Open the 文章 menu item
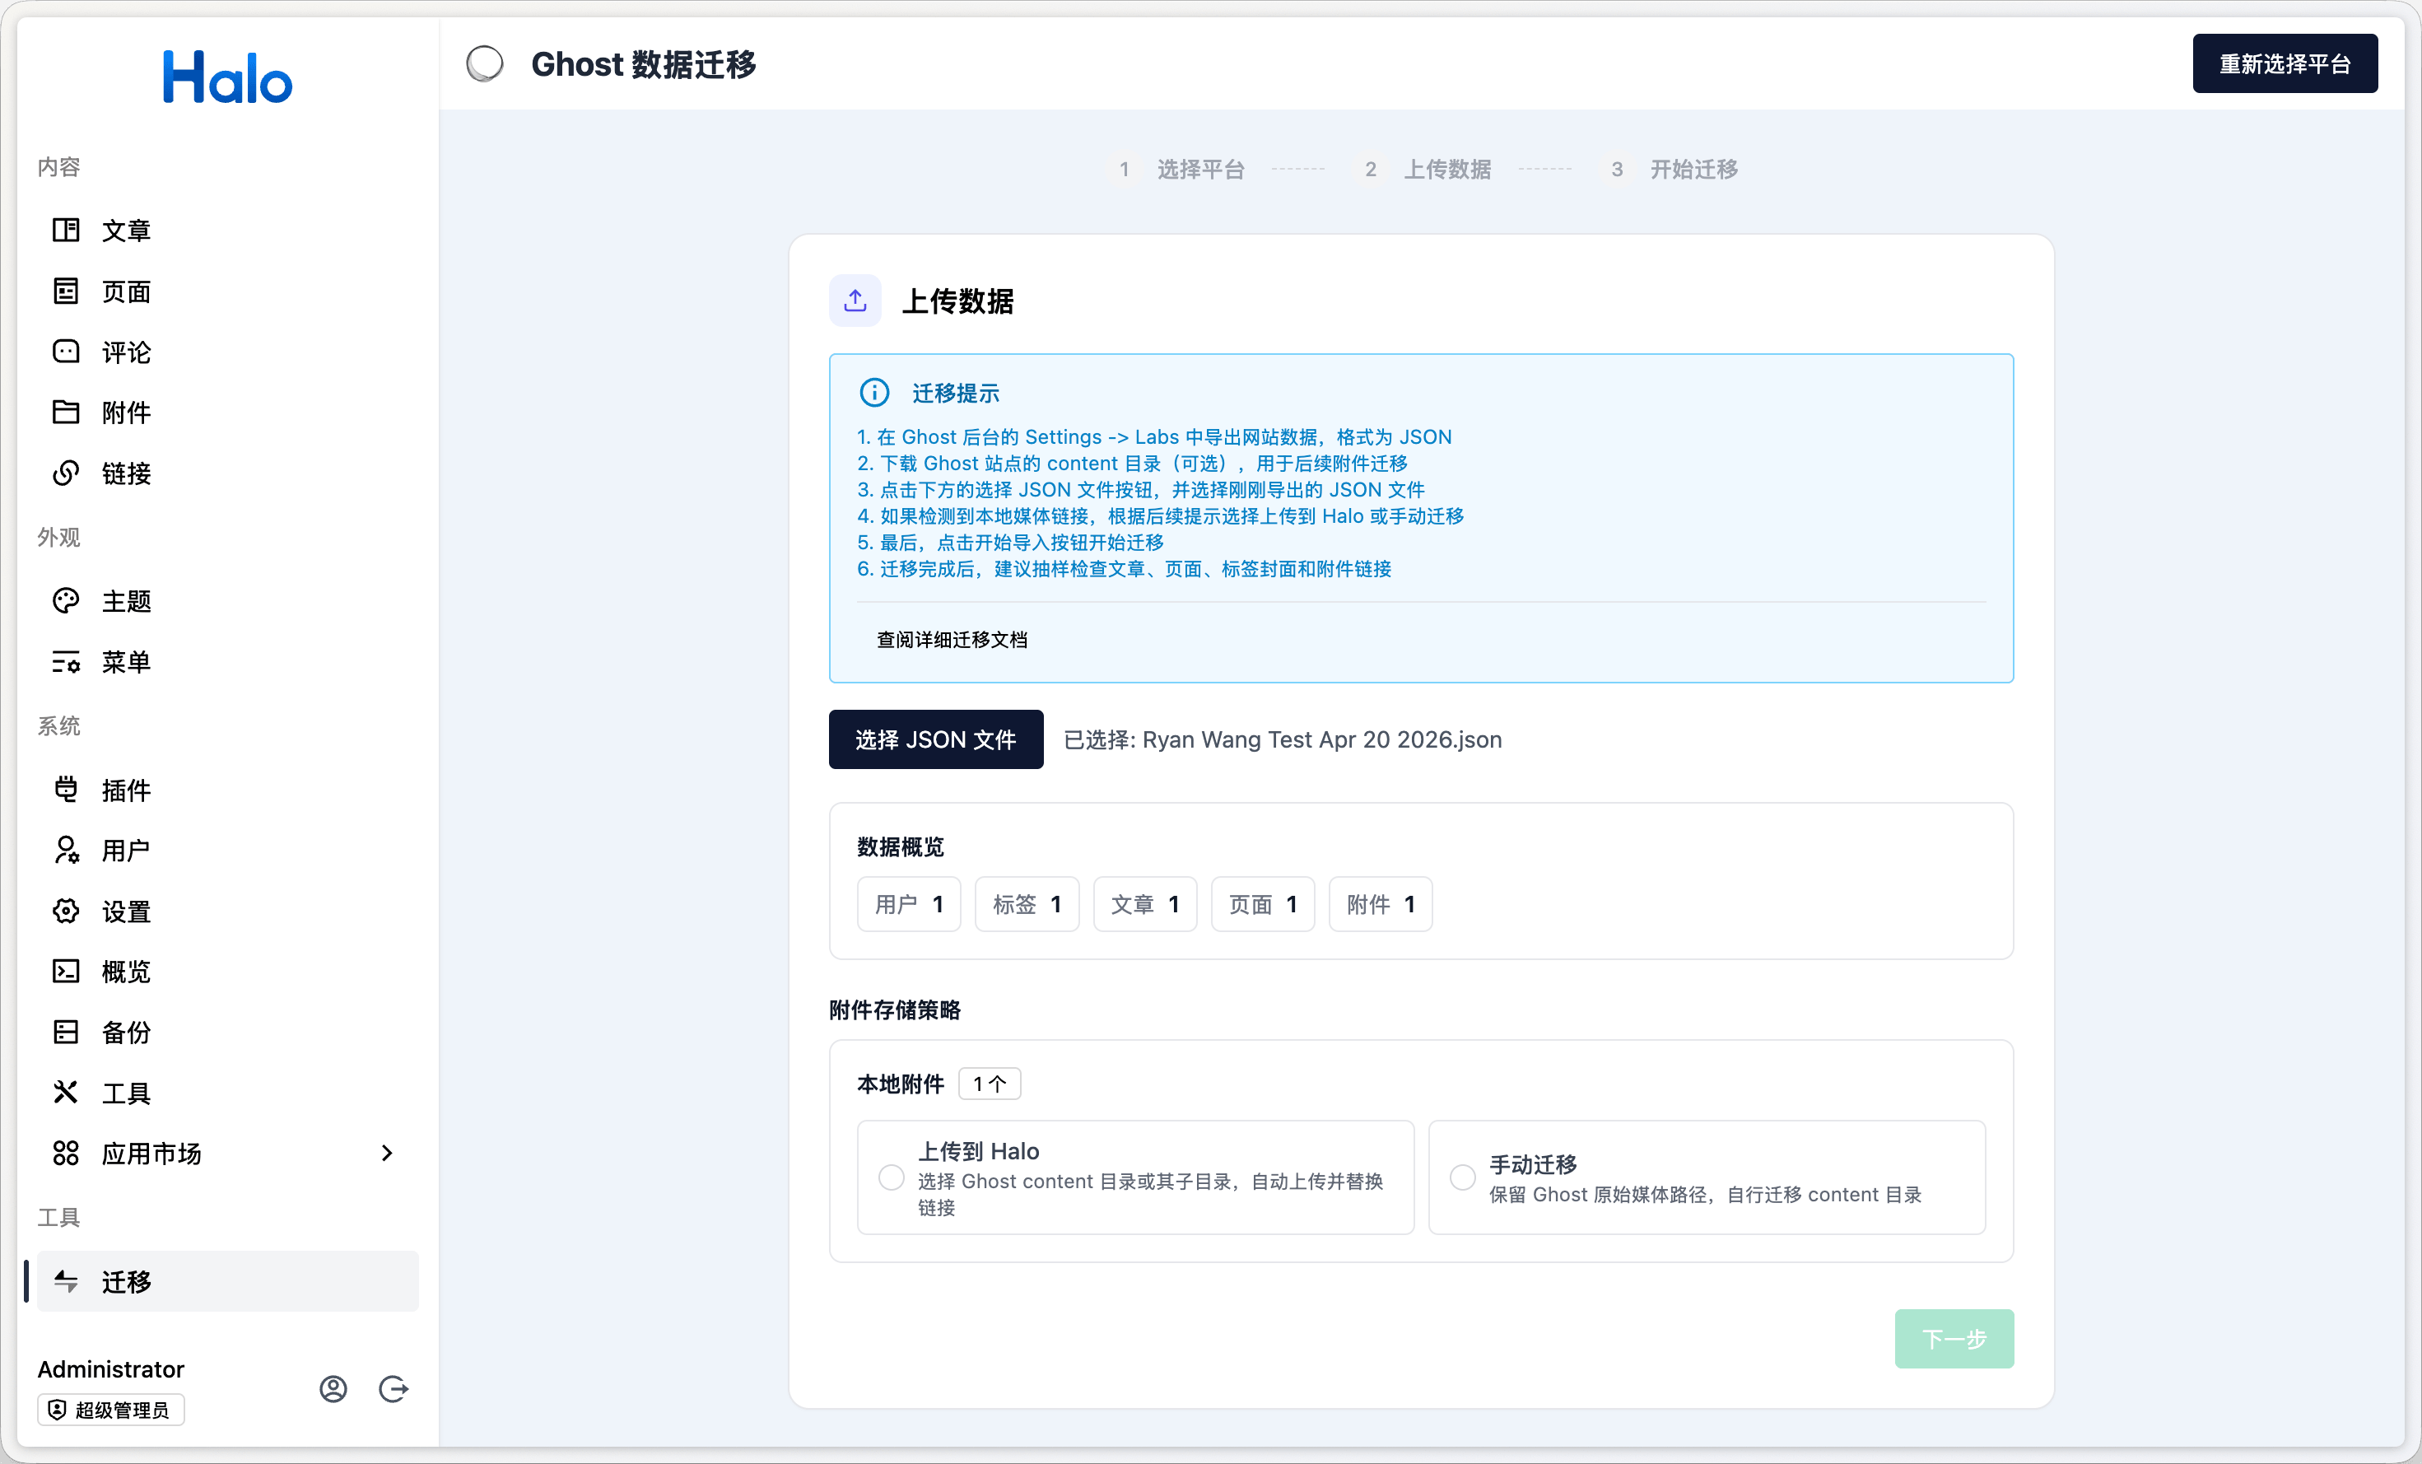The image size is (2422, 1464). click(x=126, y=230)
